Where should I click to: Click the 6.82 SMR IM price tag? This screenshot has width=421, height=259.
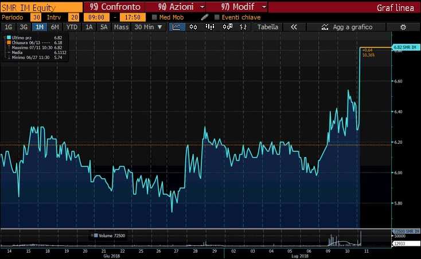pyautogui.click(x=406, y=48)
